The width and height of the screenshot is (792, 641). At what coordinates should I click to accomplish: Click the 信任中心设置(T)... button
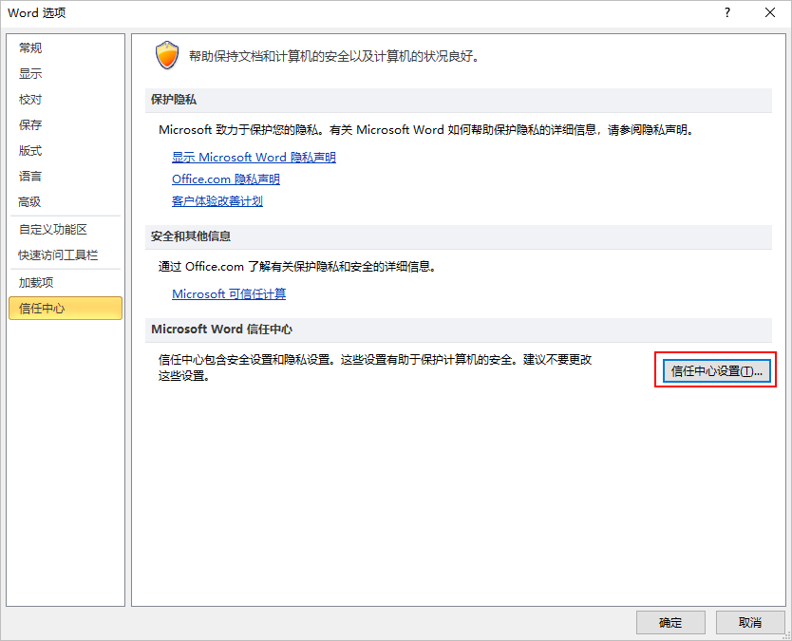coord(716,371)
